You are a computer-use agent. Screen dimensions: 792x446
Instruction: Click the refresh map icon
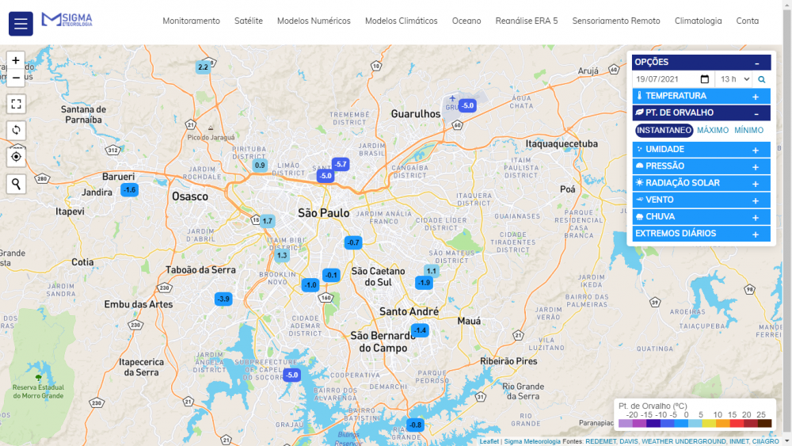pyautogui.click(x=16, y=130)
